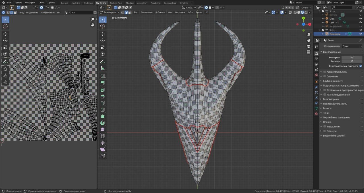Open the Tool properties tab

click(x=316, y=47)
